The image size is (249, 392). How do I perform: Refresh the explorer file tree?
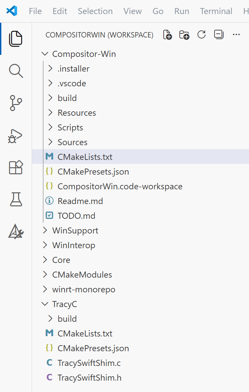[x=201, y=35]
